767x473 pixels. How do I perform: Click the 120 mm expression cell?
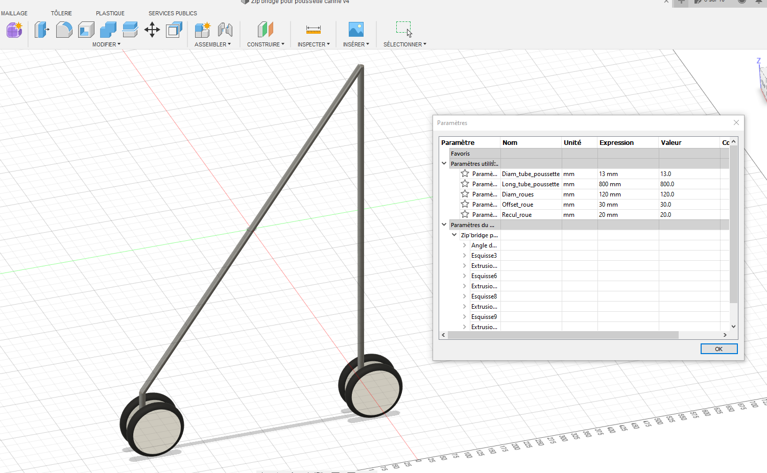[628, 194]
